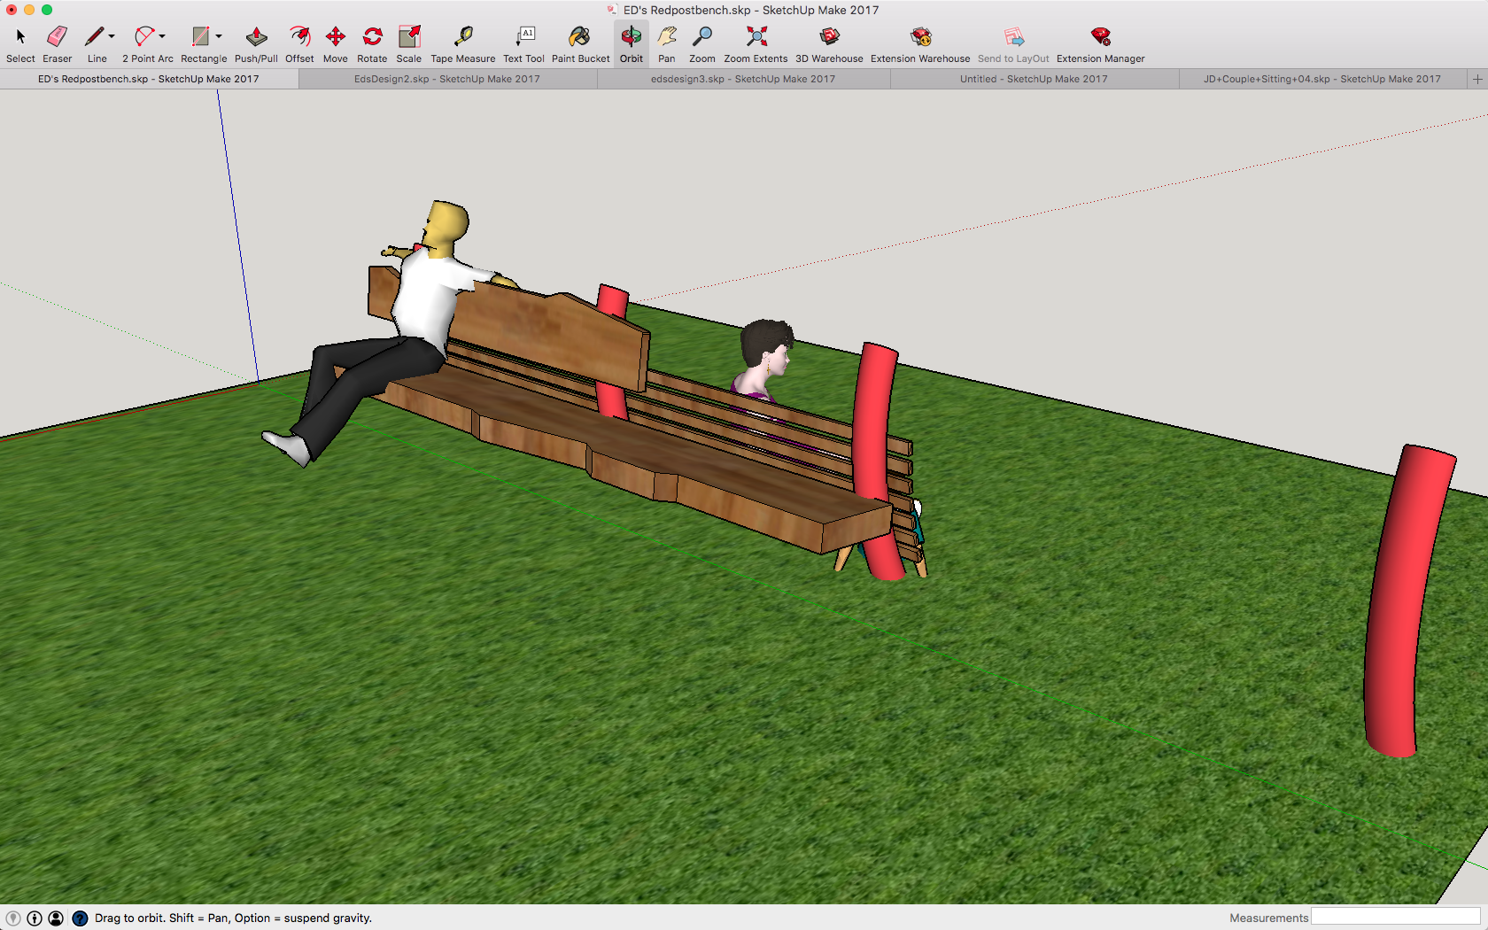Image resolution: width=1488 pixels, height=930 pixels.
Task: Click the Measurements input box
Action: (1395, 917)
